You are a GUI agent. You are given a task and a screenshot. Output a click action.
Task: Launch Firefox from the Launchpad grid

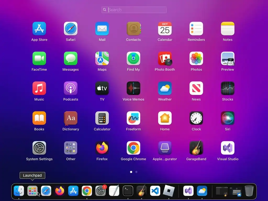pos(102,148)
